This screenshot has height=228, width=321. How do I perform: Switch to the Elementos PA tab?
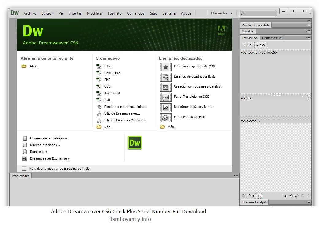point(272,38)
